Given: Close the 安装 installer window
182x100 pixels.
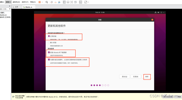Looking at the screenshot, I should (x=152, y=20).
